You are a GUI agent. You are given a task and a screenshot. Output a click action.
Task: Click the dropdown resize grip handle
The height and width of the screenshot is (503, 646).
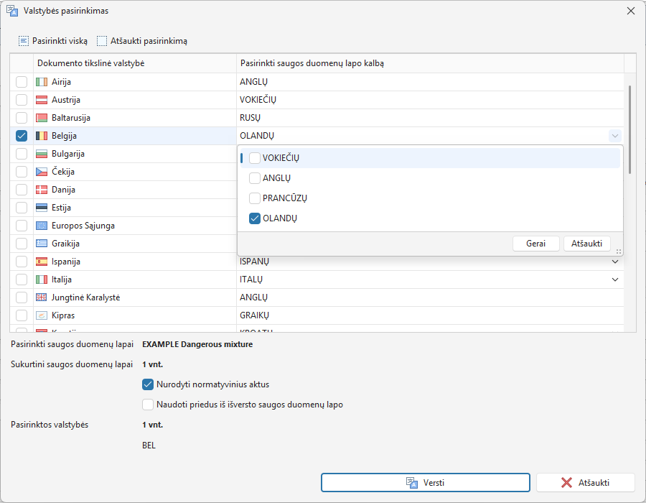point(619,251)
